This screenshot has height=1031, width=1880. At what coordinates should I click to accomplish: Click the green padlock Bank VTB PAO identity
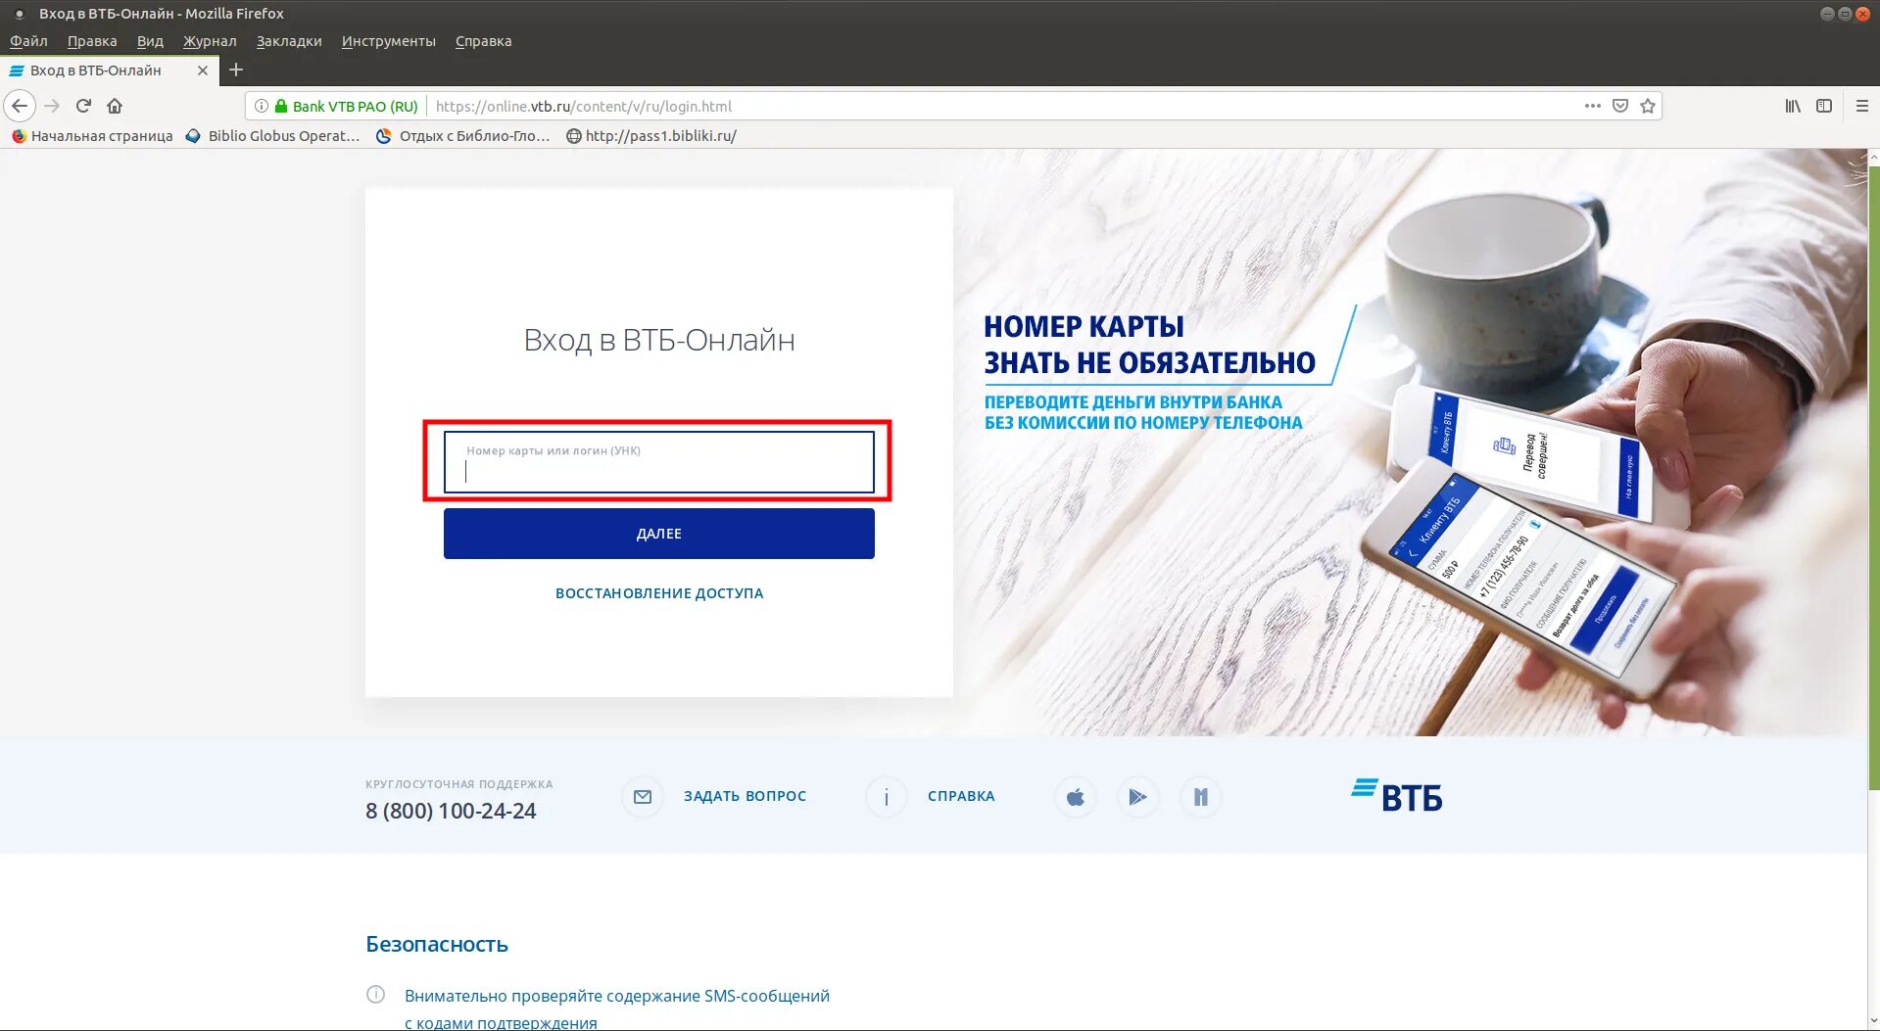pos(347,106)
